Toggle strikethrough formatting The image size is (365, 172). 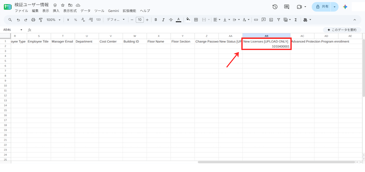click(171, 20)
